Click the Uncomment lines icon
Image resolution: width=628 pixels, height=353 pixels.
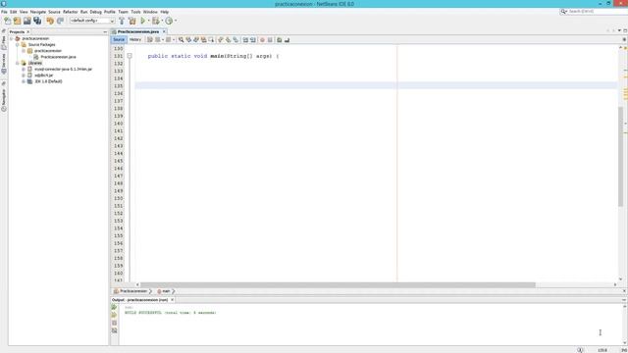[x=287, y=39]
